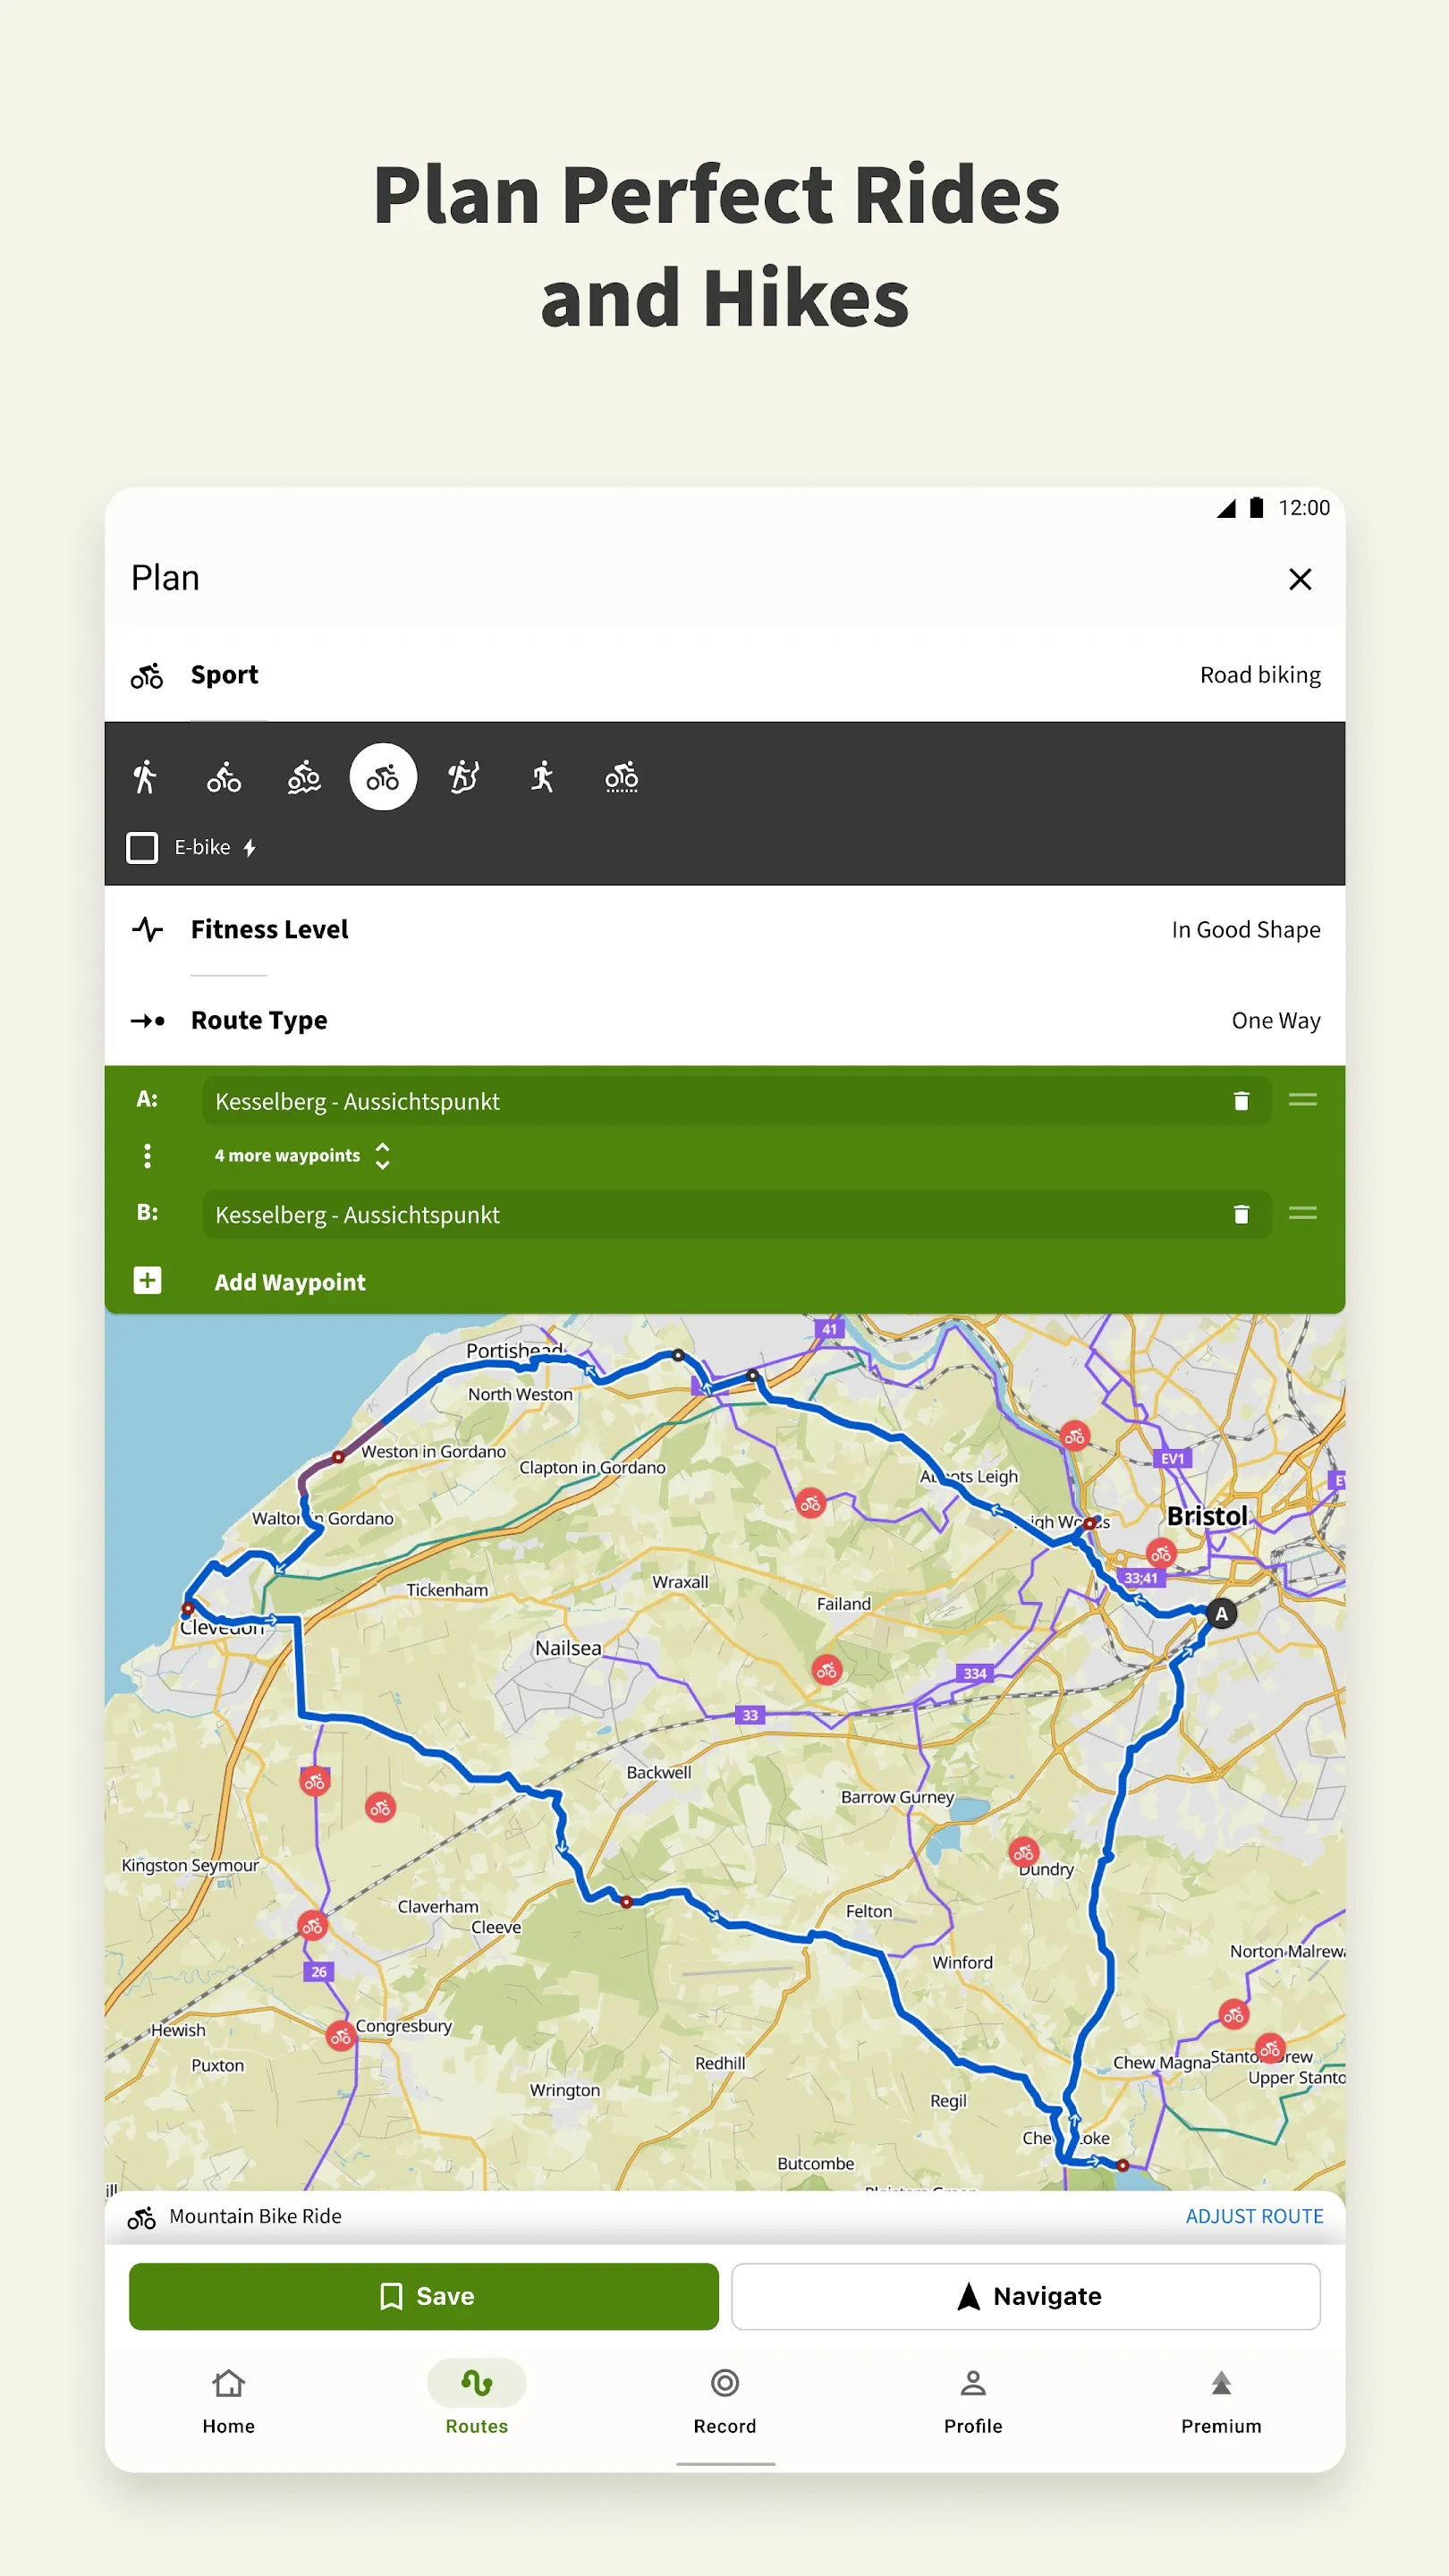This screenshot has height=2576, width=1449.
Task: Select the hiking sport icon
Action: point(145,777)
